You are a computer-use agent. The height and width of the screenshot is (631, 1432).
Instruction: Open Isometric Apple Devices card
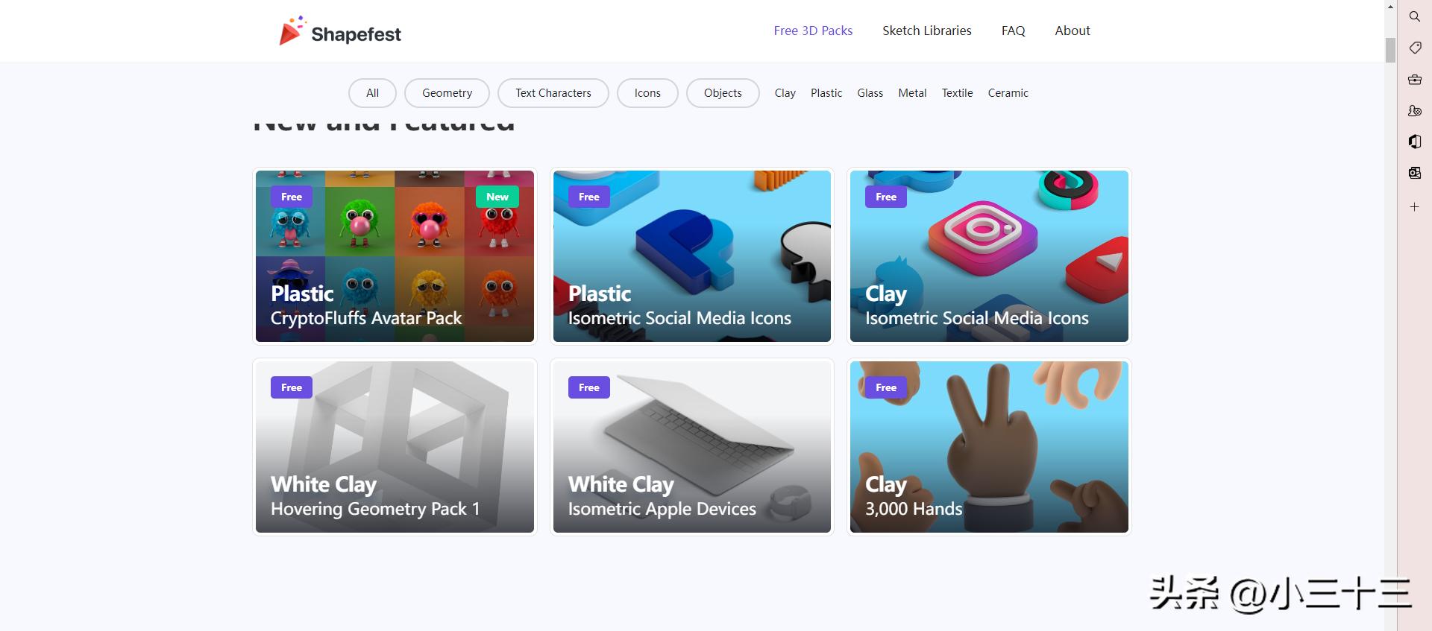pos(692,447)
